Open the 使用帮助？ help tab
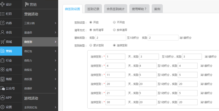The width and height of the screenshot is (219, 111). pyautogui.click(x=139, y=9)
